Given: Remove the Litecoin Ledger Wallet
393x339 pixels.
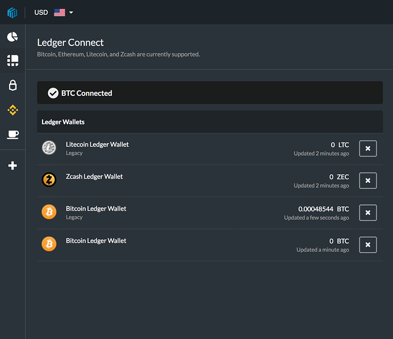Looking at the screenshot, I should [x=368, y=148].
